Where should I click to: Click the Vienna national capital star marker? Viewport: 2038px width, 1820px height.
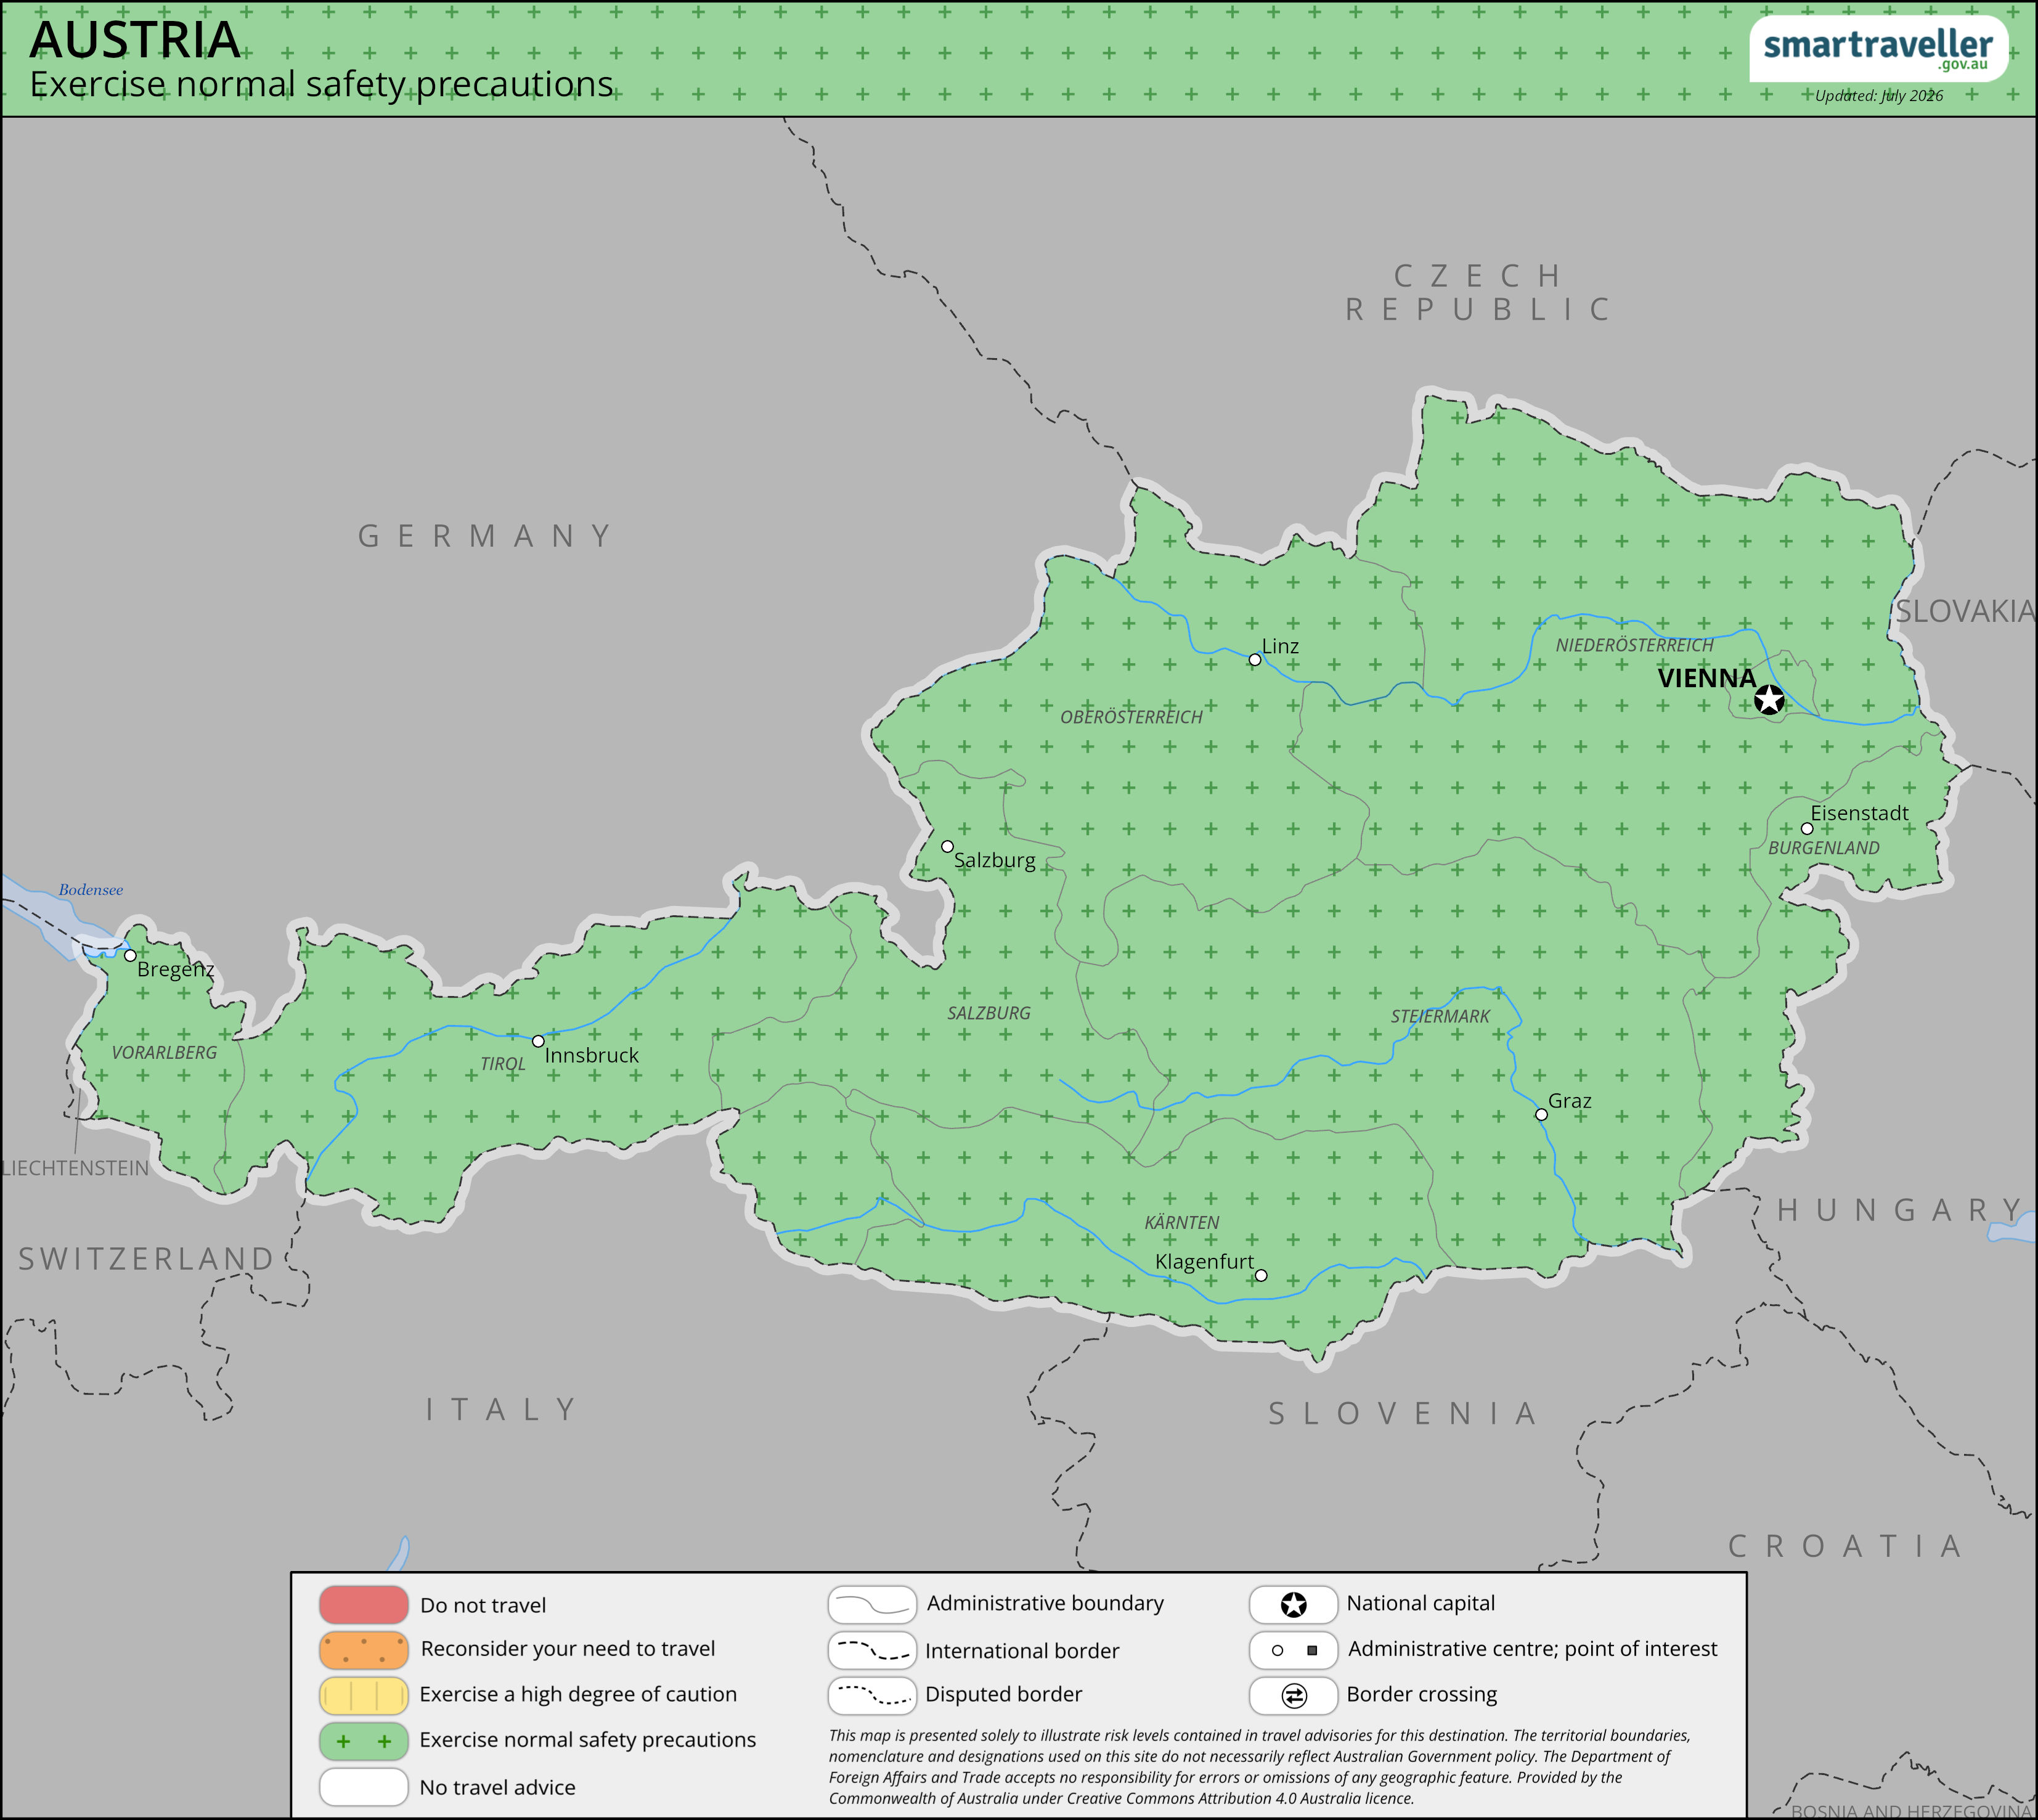(x=1769, y=699)
